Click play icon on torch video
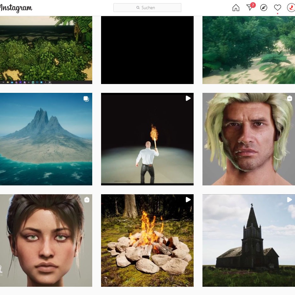The width and height of the screenshot is (295, 295). [x=188, y=99]
